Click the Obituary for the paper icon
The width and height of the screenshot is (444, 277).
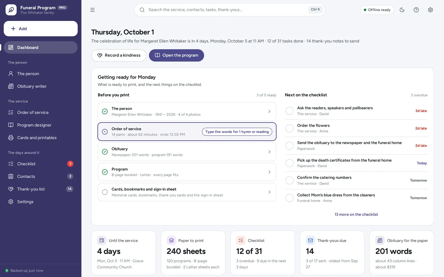point(380,240)
